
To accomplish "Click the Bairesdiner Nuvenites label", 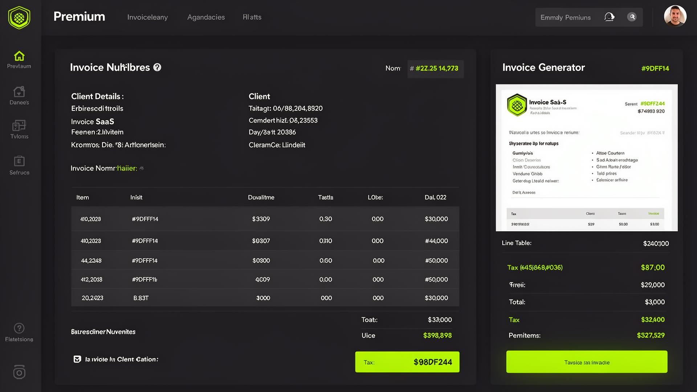I will pyautogui.click(x=103, y=332).
